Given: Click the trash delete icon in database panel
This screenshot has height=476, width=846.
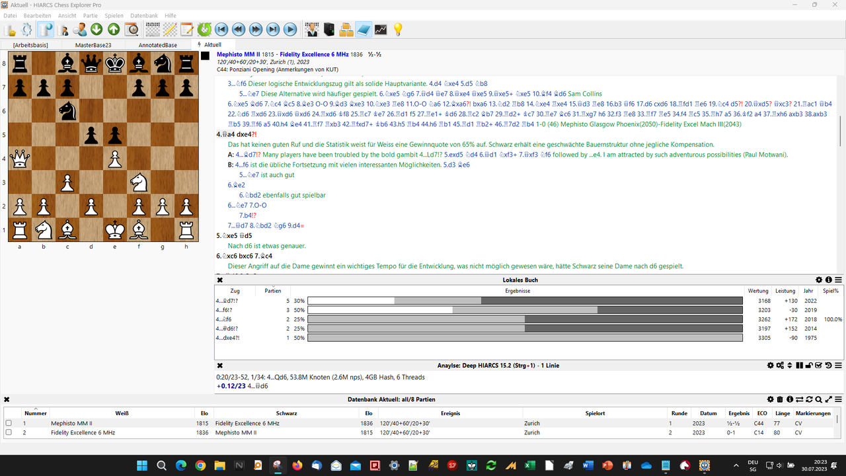Looking at the screenshot, I should pos(780,399).
